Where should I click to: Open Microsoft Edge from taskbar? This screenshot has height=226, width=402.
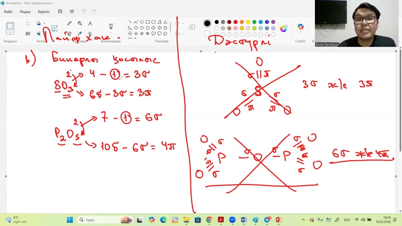163,220
